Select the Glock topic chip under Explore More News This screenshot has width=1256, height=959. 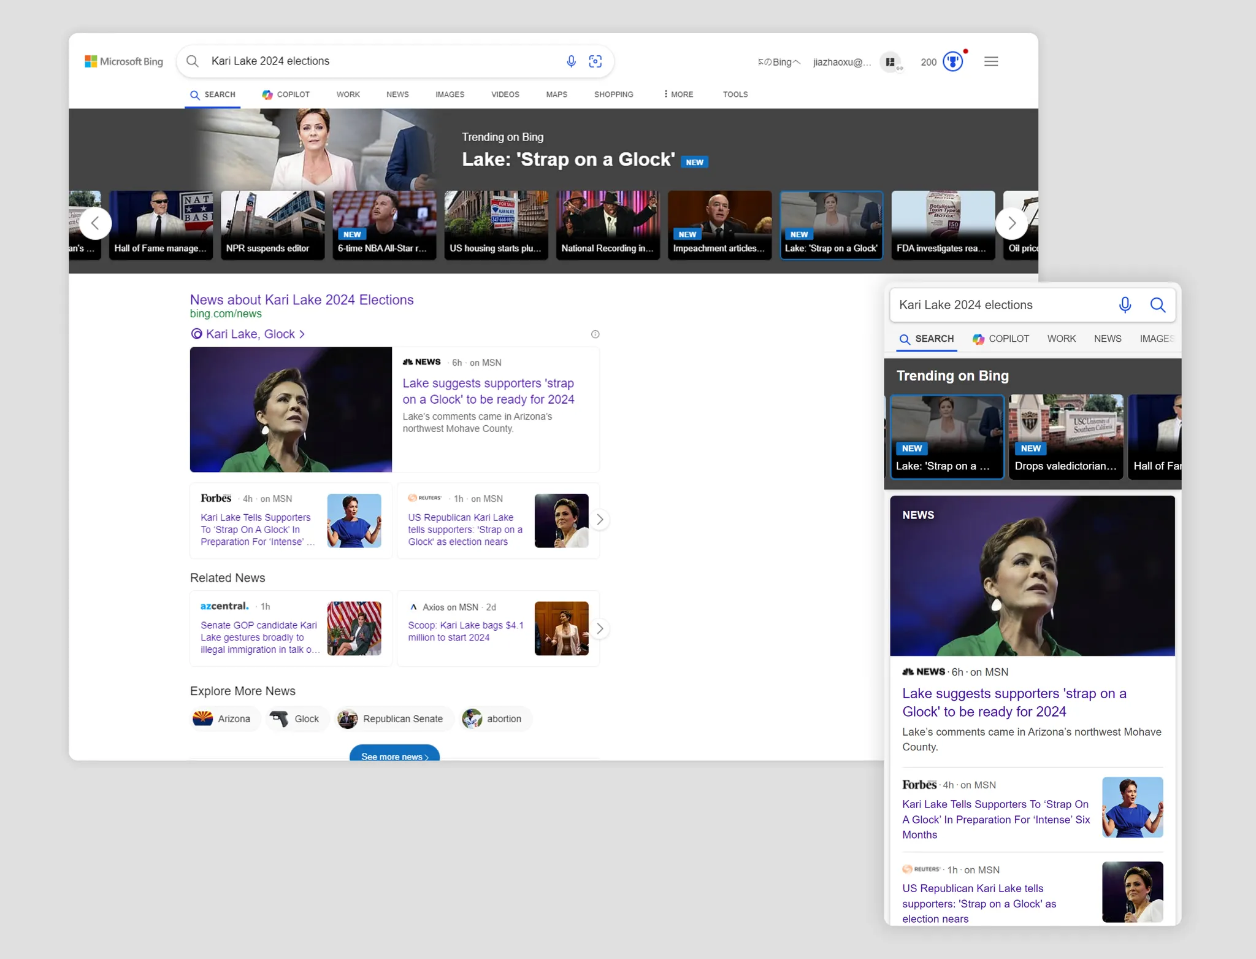(297, 718)
